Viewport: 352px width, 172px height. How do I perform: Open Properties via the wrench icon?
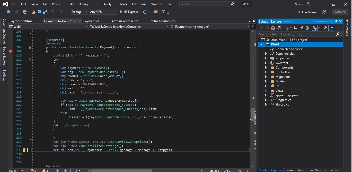(x=325, y=28)
